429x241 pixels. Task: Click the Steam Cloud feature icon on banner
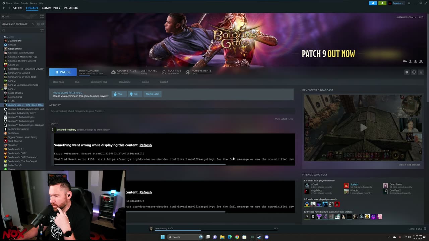[x=405, y=61]
